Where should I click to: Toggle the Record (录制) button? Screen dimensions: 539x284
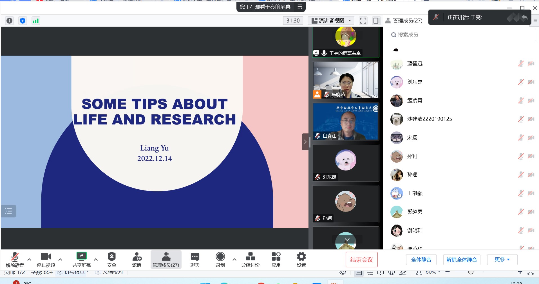tap(220, 259)
